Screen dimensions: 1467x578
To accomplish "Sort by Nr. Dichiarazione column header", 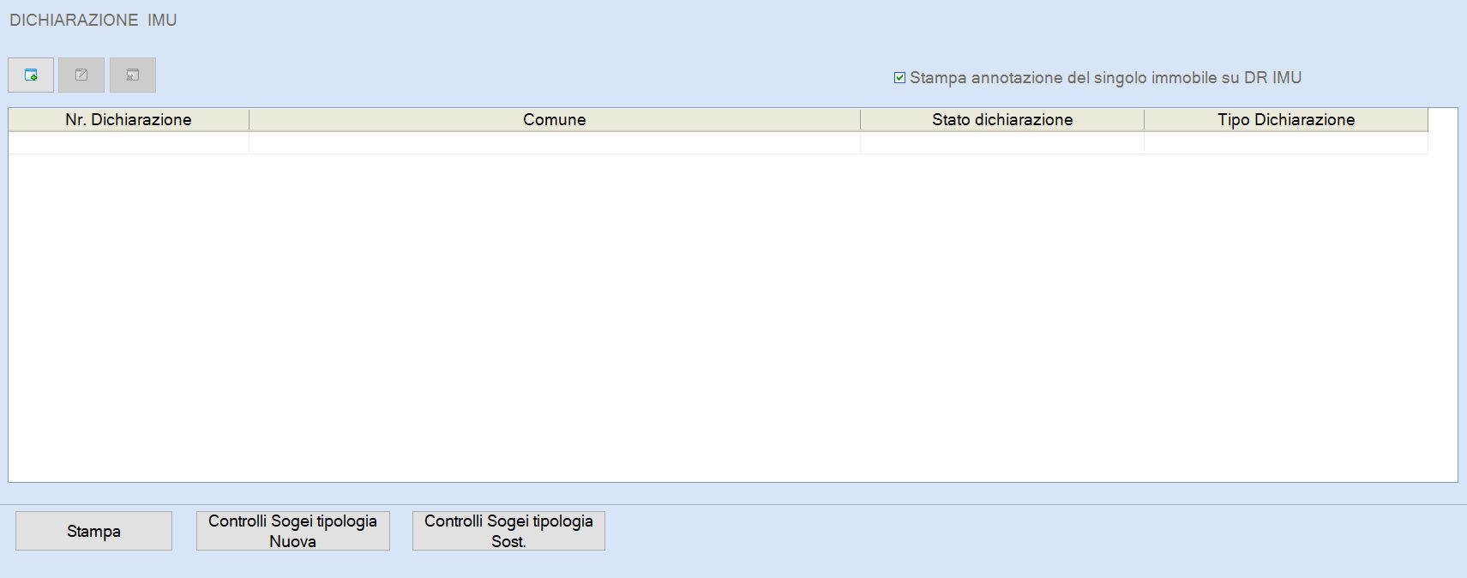I will click(129, 119).
